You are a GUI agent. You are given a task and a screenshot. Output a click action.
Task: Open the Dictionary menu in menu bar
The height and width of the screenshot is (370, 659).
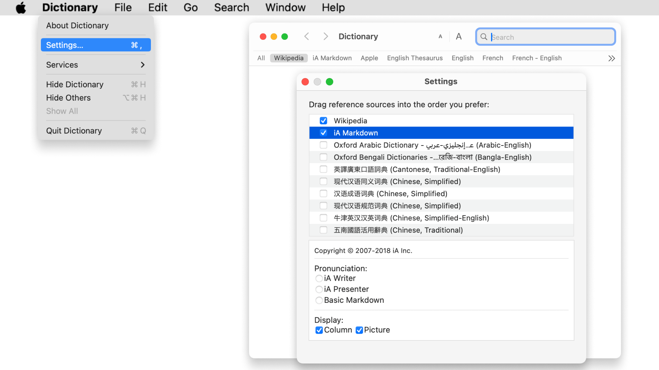click(70, 7)
